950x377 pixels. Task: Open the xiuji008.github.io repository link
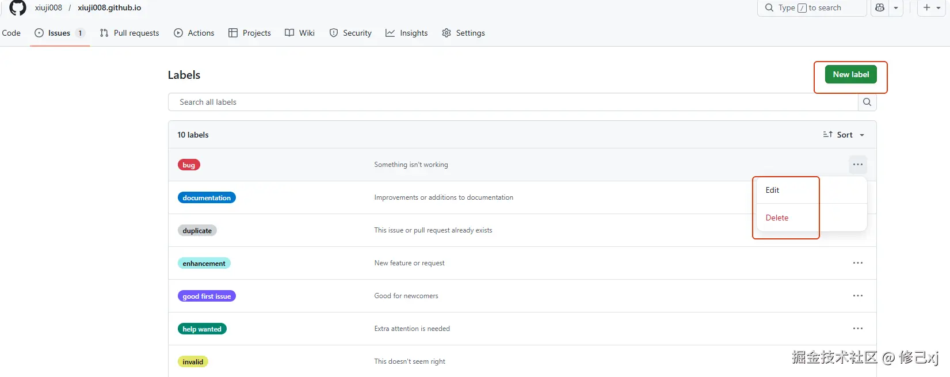[109, 7]
